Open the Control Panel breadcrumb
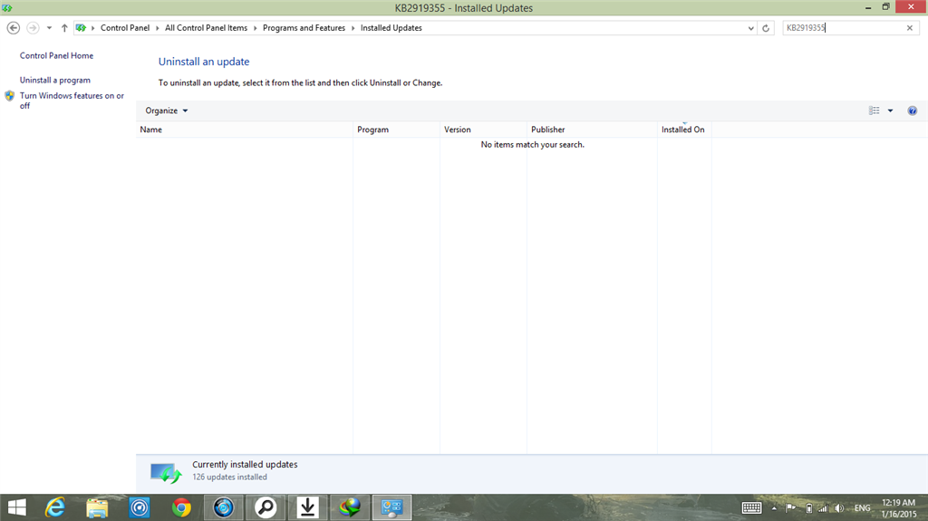Image resolution: width=928 pixels, height=521 pixels. (x=125, y=28)
